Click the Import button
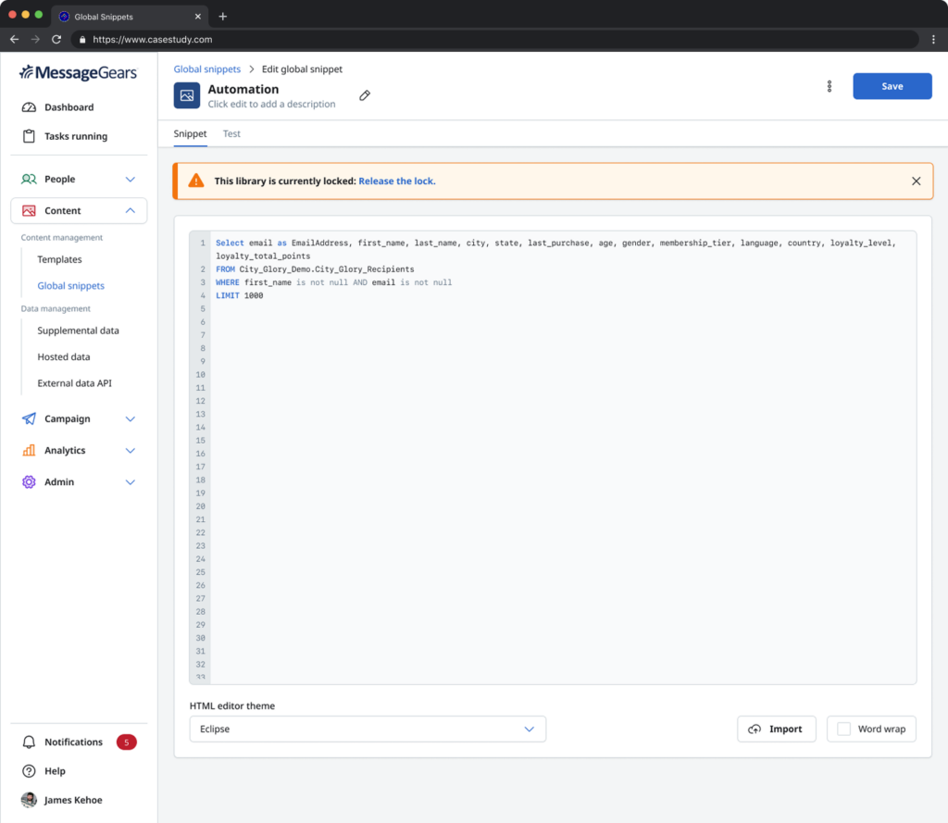The height and width of the screenshot is (823, 948). pyautogui.click(x=776, y=729)
